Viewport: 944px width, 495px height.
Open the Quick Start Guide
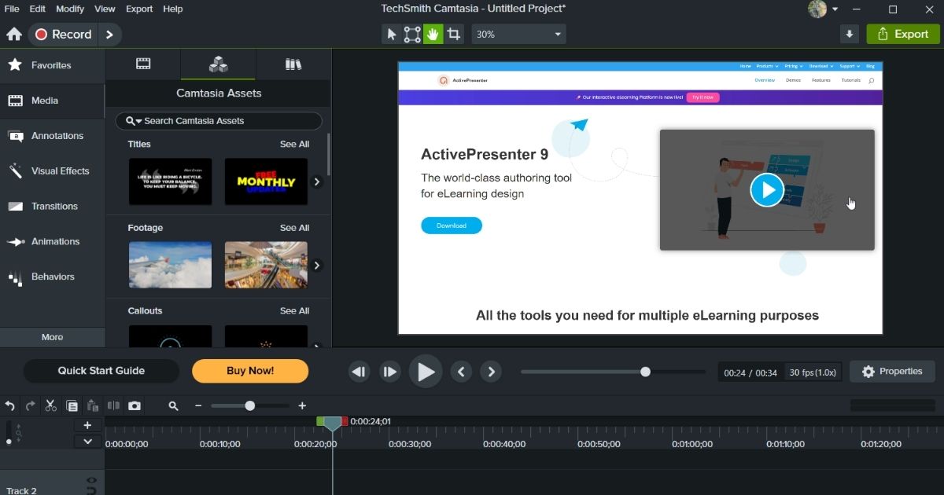point(101,370)
